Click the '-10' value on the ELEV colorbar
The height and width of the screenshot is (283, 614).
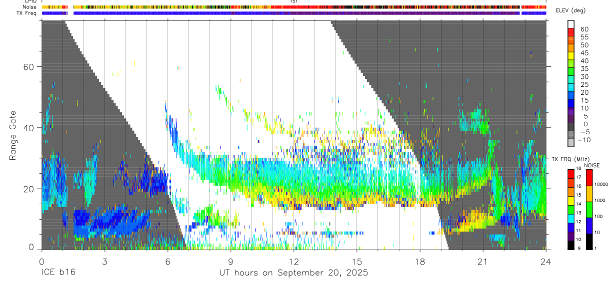point(584,140)
